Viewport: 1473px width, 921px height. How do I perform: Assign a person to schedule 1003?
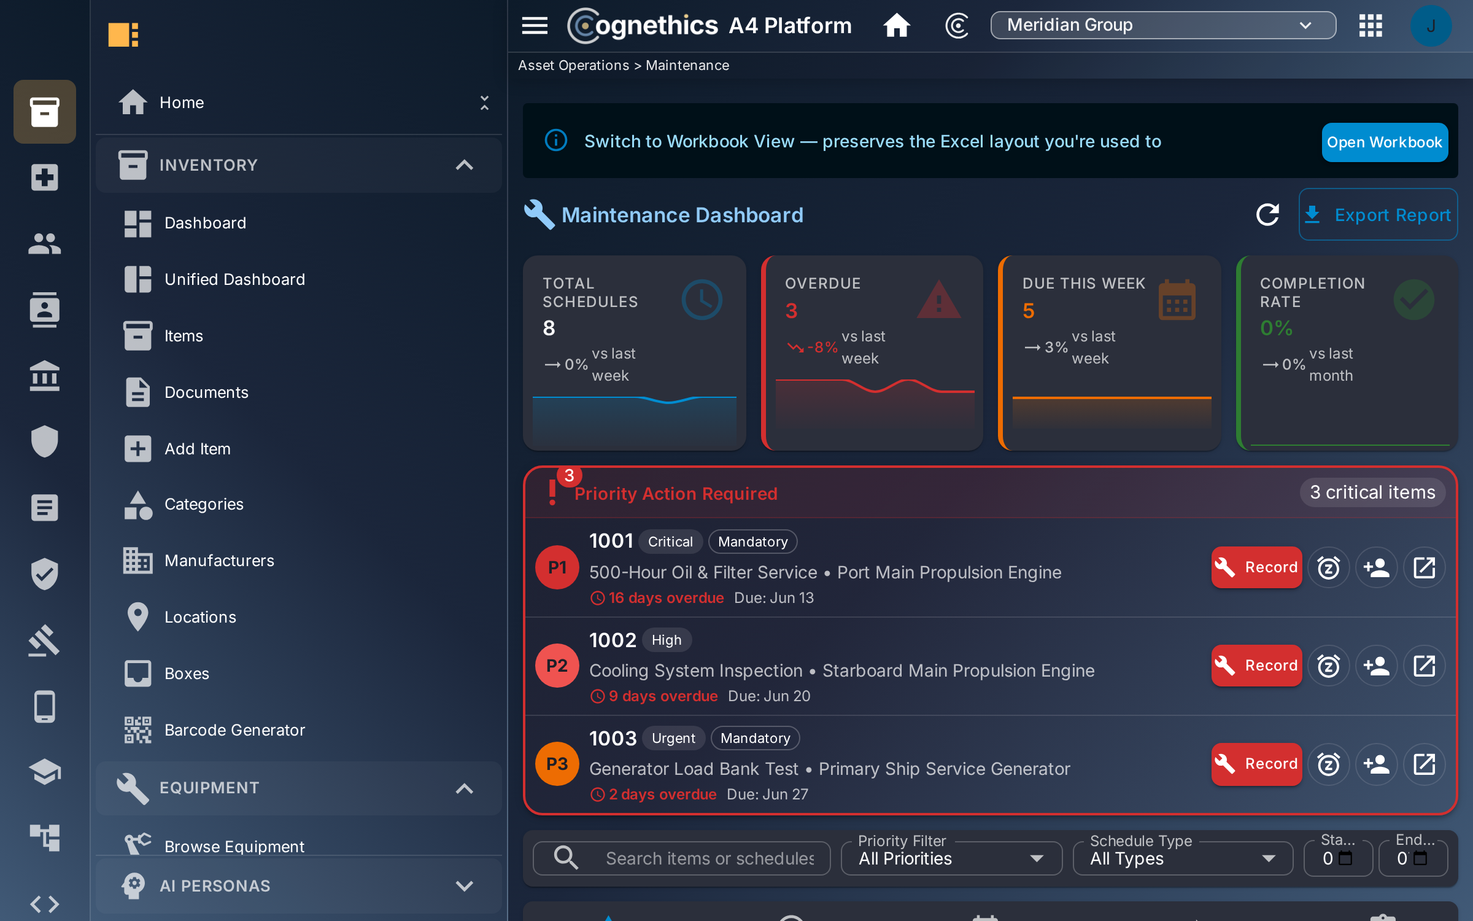tap(1377, 764)
